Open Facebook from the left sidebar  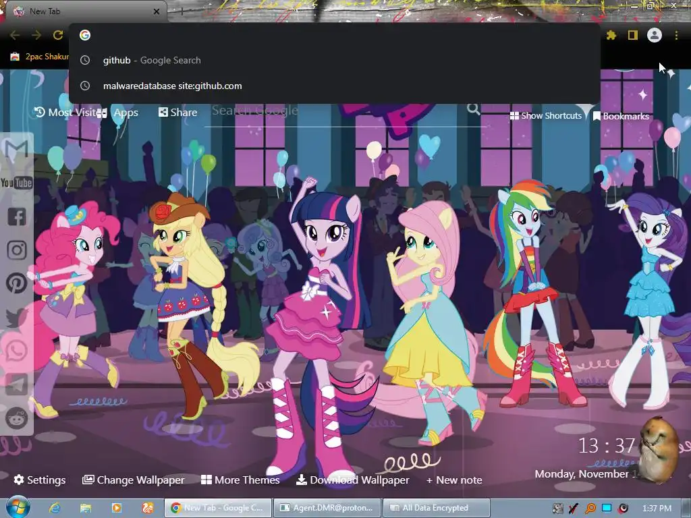pyautogui.click(x=17, y=217)
